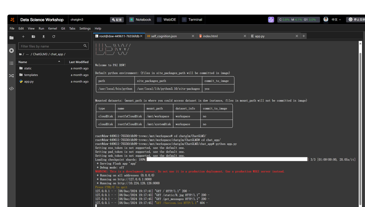The height and width of the screenshot is (207, 365).
Task: Click the New Launcher plus icon
Action: 23,36
